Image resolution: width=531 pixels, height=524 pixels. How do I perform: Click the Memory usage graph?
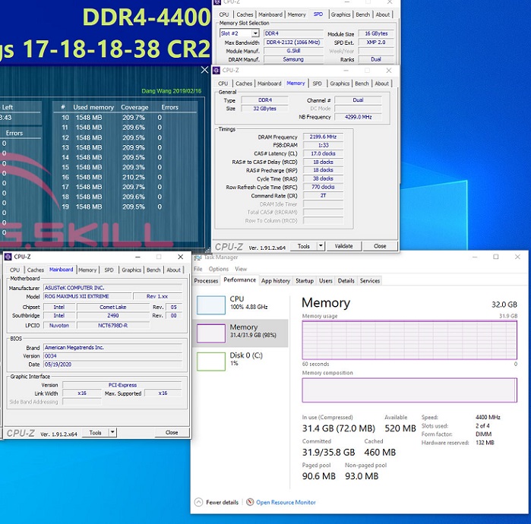(x=409, y=340)
